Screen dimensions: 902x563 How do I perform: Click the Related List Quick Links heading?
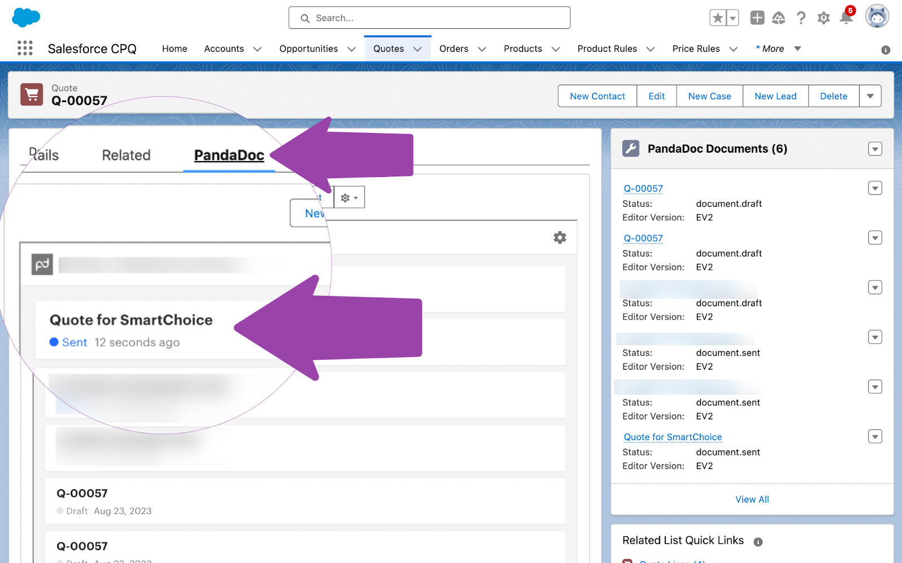point(683,540)
